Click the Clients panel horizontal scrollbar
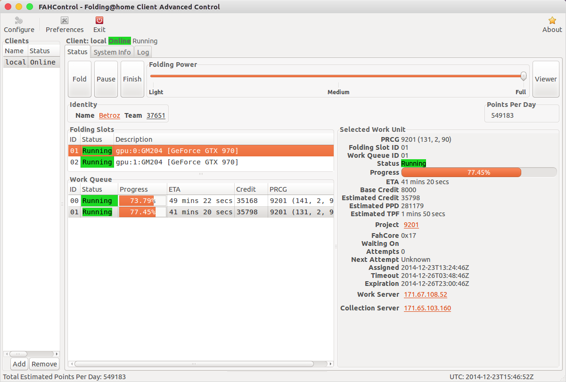Screen dimensions: 566x382 coord(18,354)
